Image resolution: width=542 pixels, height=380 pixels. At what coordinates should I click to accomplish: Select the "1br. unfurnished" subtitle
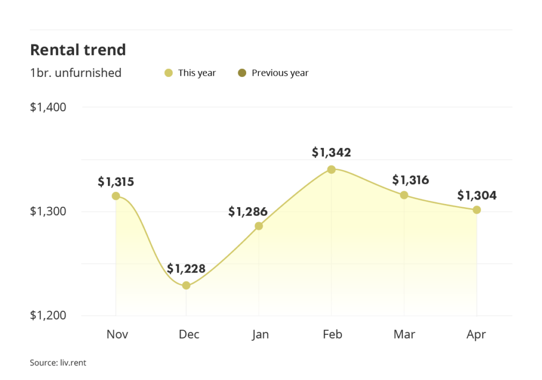pos(76,73)
